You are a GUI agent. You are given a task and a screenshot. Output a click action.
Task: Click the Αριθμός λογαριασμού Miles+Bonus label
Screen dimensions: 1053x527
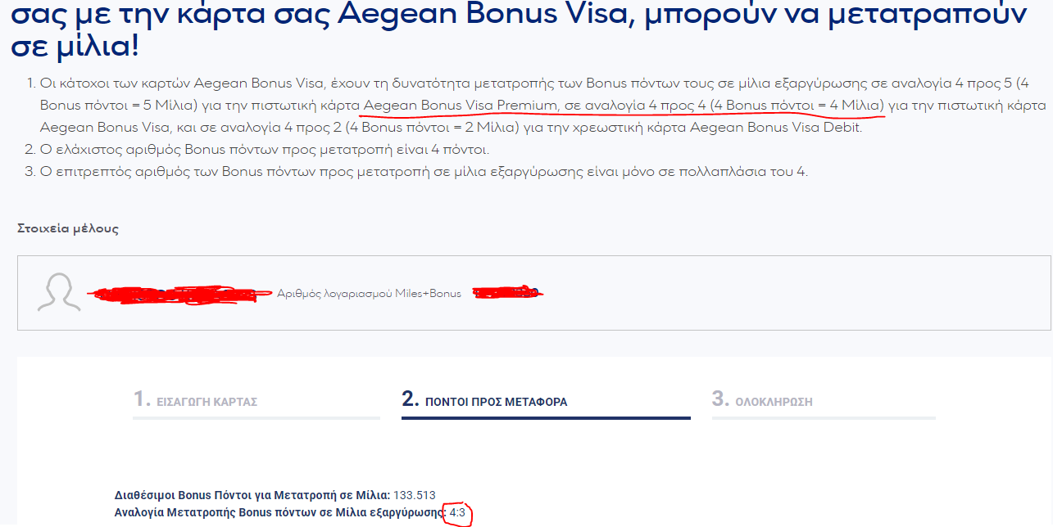point(369,293)
